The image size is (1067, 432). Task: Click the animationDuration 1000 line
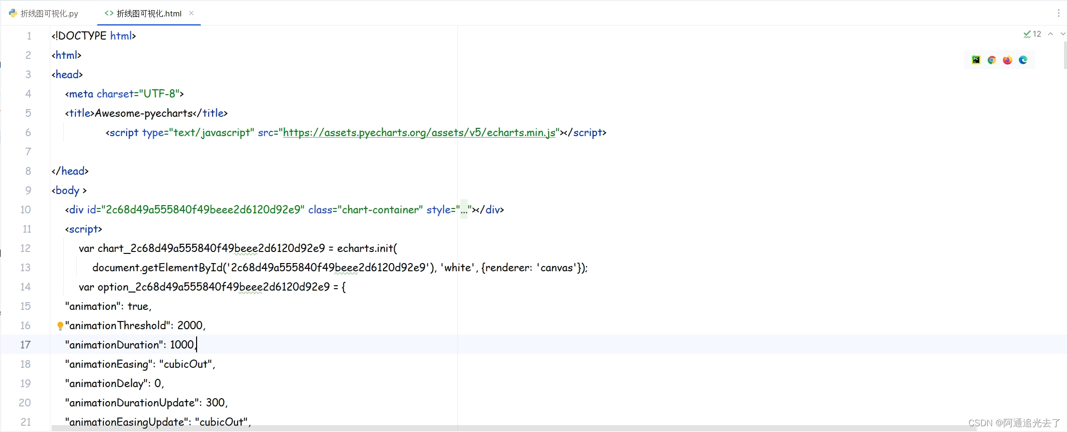(x=130, y=345)
